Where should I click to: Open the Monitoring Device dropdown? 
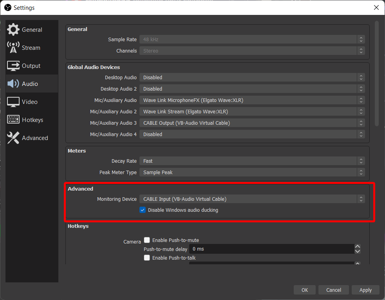pyautogui.click(x=252, y=199)
